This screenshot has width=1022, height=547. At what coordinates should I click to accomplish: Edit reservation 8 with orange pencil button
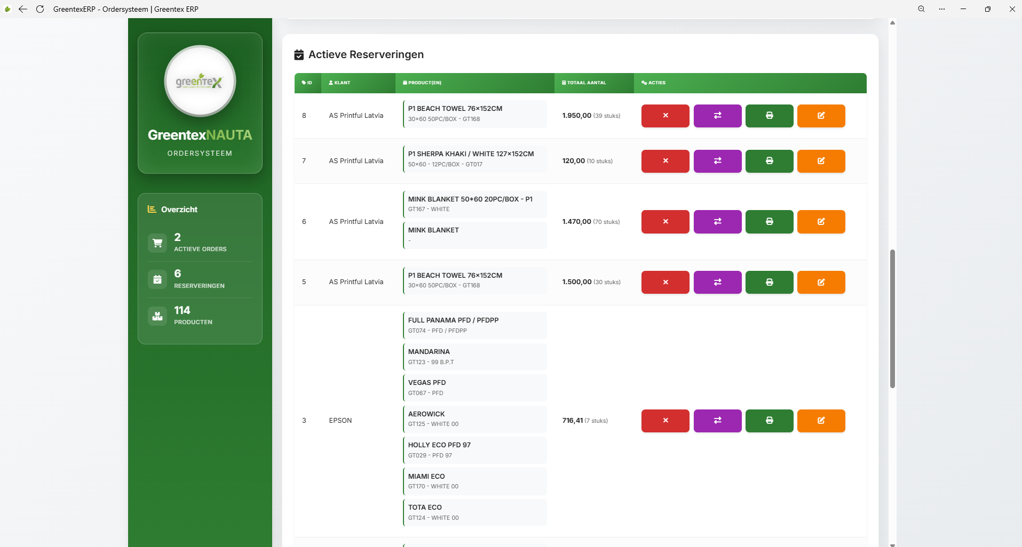(821, 116)
